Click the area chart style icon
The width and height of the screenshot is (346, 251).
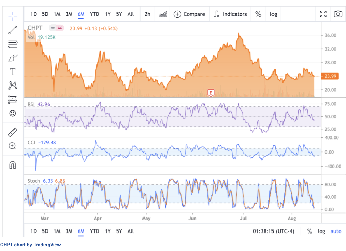click(163, 14)
